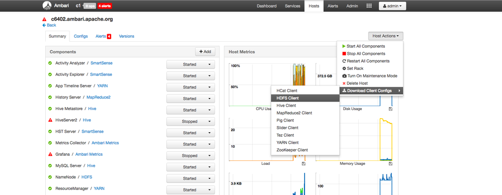This screenshot has height=195, width=502.
Task: Click green status icon for HST Server
Action: [50, 131]
